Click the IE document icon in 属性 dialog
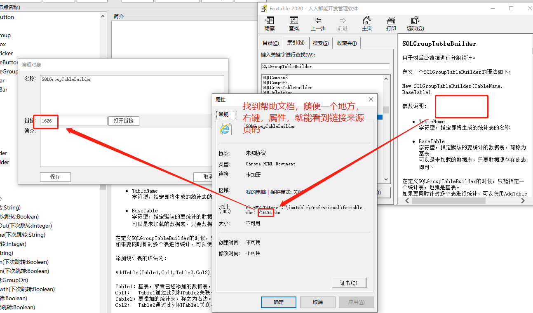 (225, 129)
